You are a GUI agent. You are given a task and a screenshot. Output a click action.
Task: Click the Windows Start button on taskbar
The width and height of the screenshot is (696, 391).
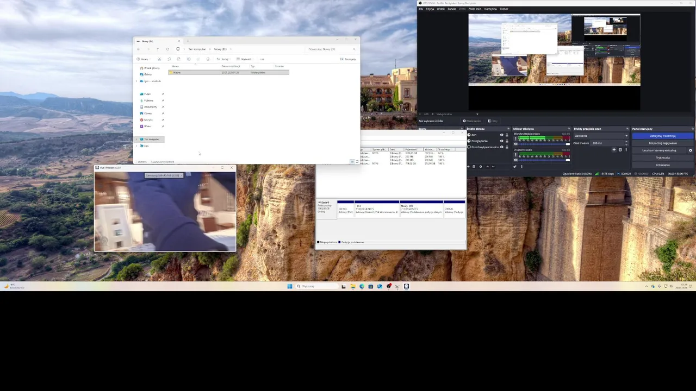pos(290,286)
